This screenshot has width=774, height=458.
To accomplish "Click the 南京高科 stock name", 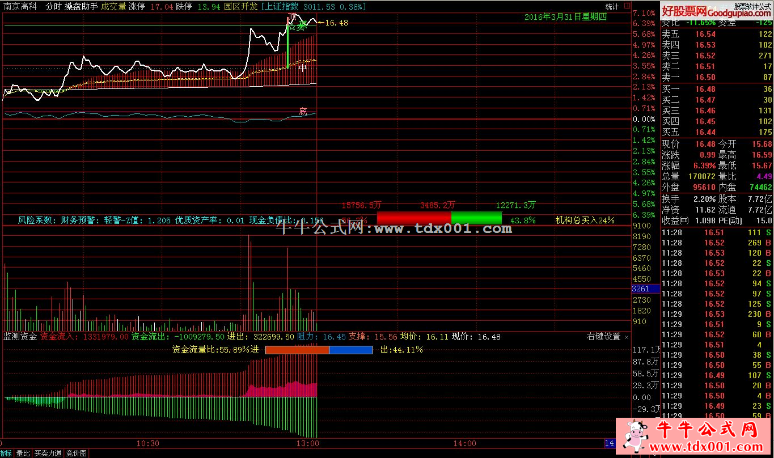I will [x=20, y=6].
